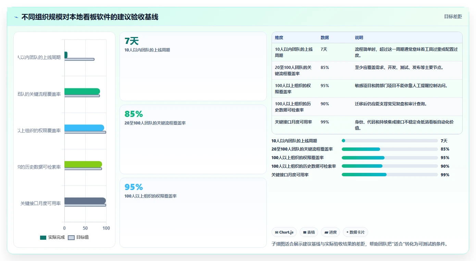Screen dimensions: 476x261
Task: Click the 90% value in table
Action: [x=325, y=104]
